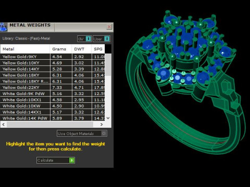Click the horizontal scrollbar thumb

[50, 124]
